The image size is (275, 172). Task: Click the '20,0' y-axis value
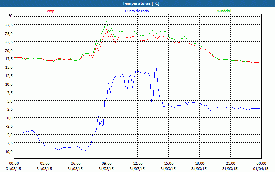[x=9, y=50]
